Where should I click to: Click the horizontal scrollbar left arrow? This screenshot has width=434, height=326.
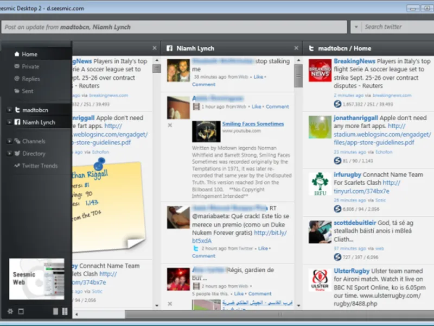tap(76, 314)
